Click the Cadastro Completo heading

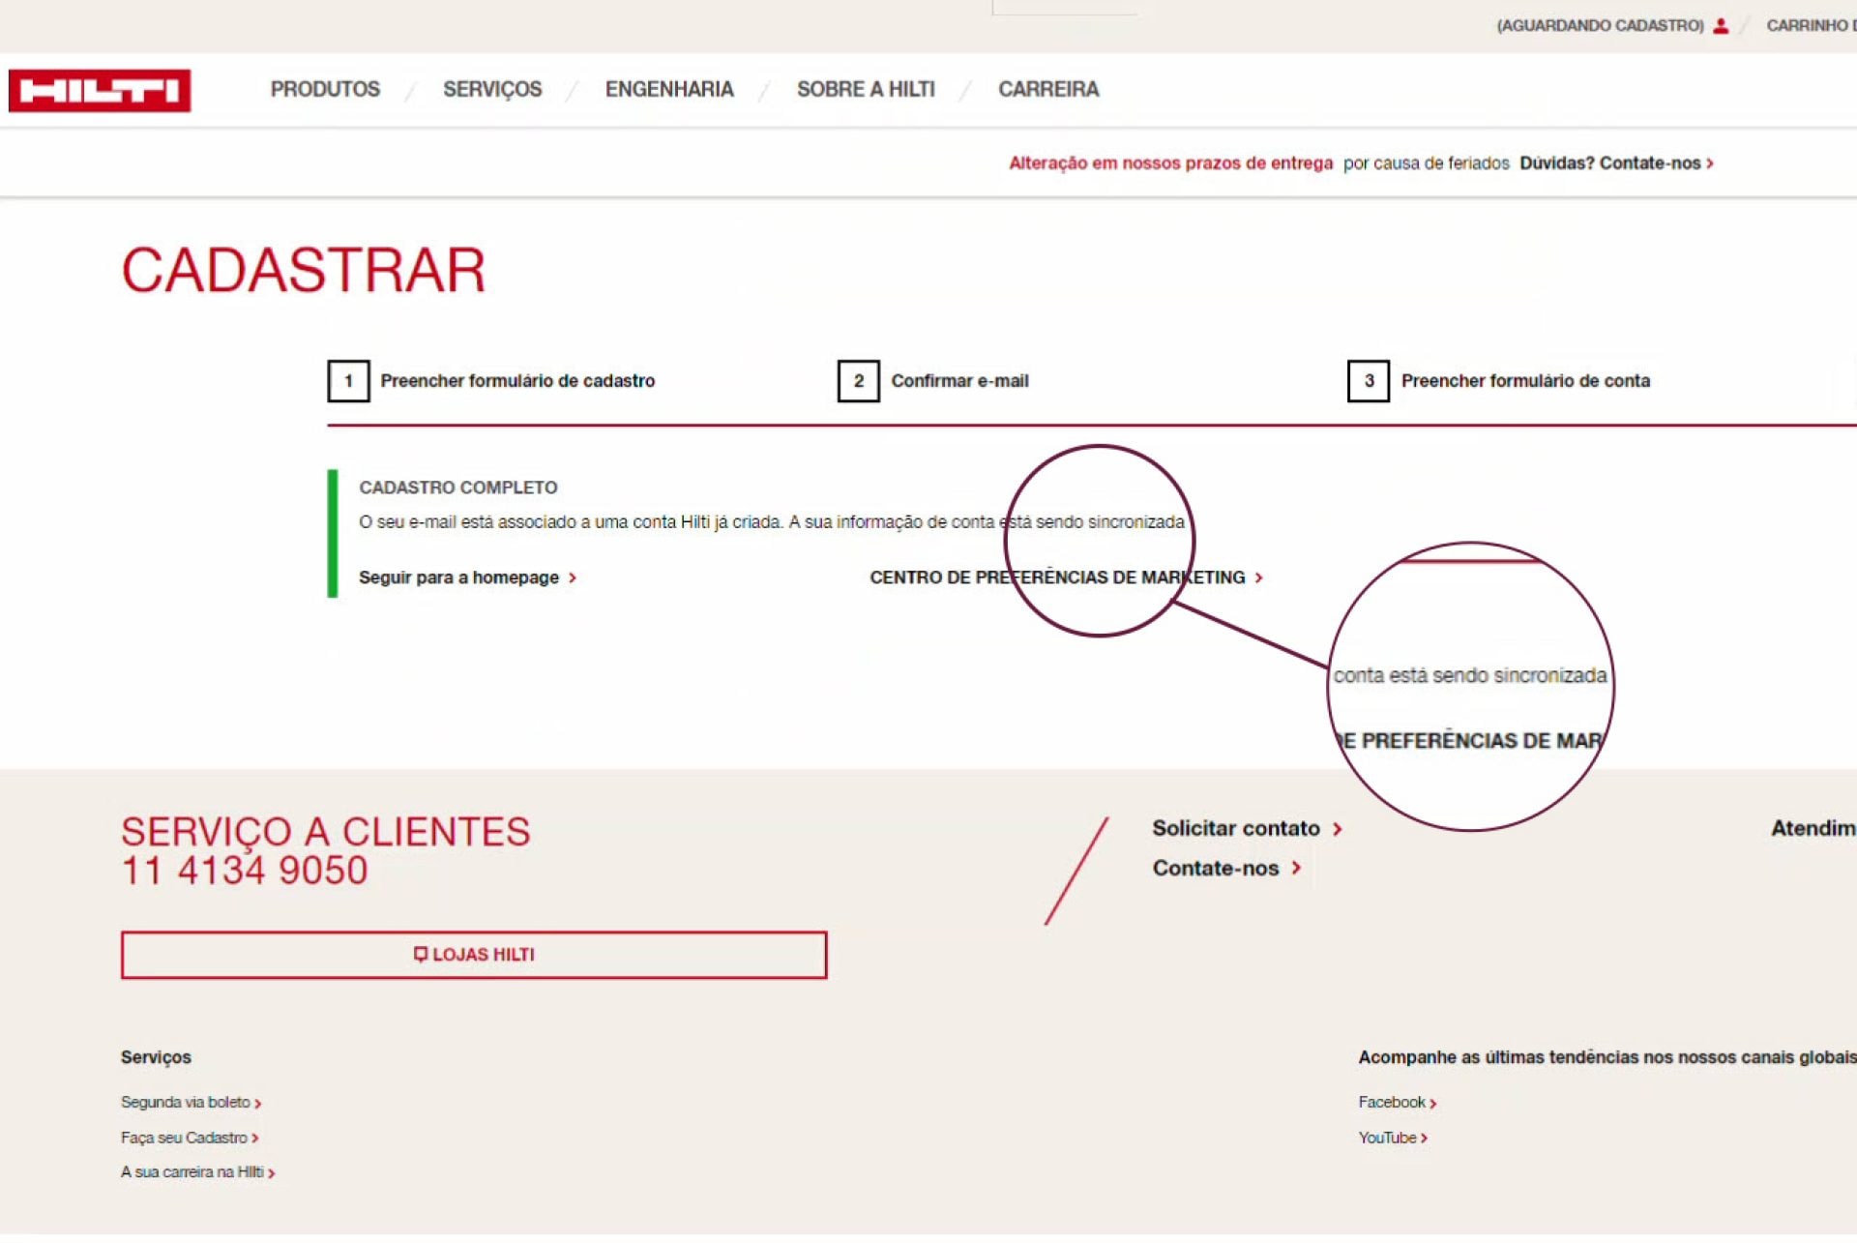click(458, 488)
